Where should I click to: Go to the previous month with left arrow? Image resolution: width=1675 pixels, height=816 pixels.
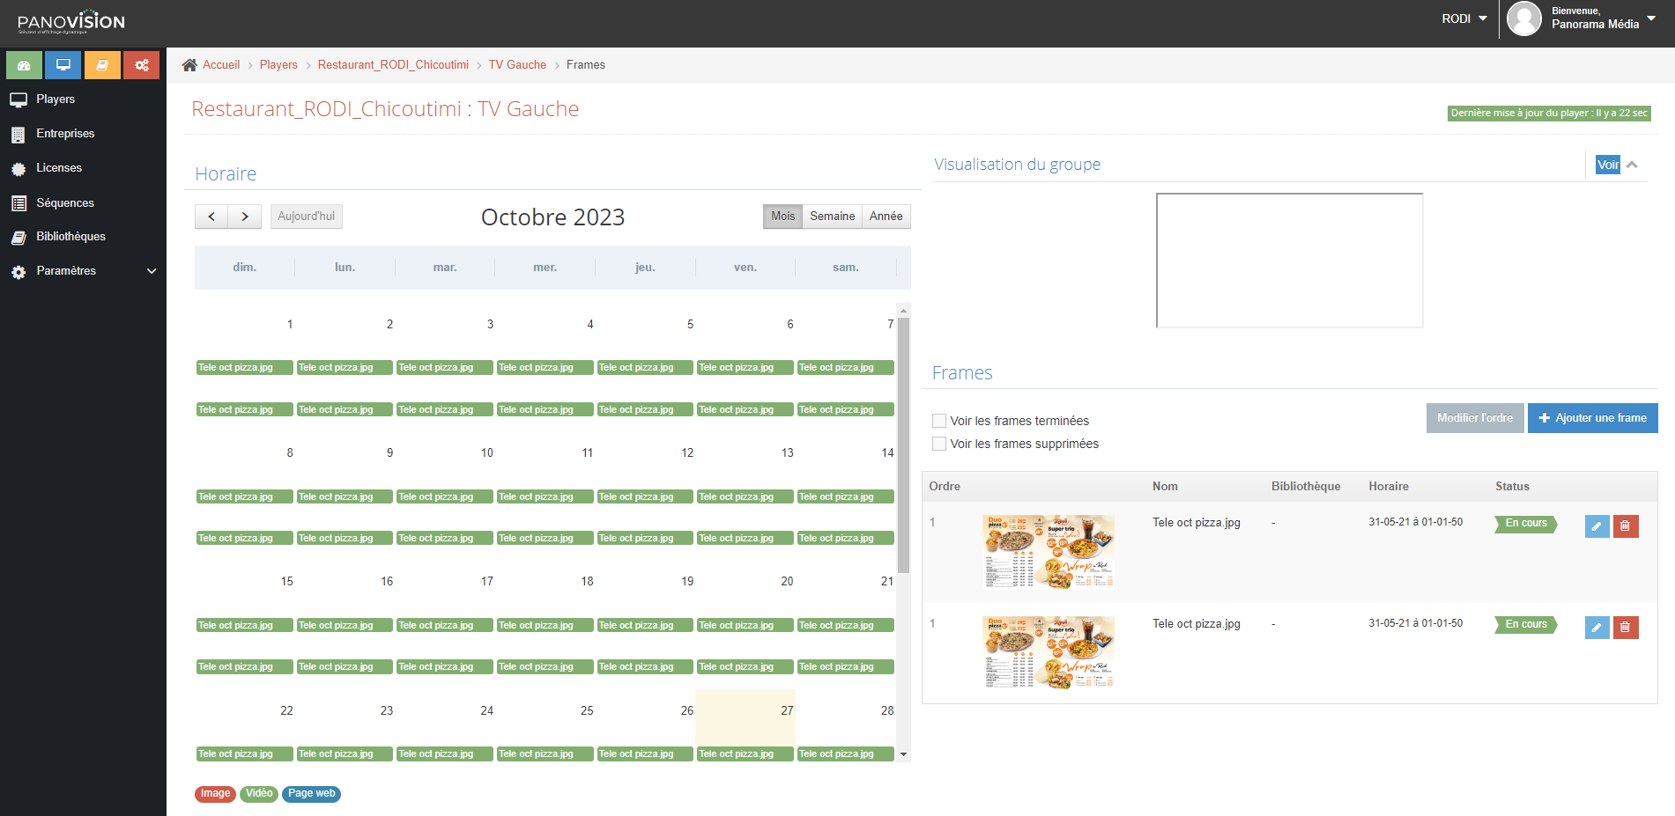(x=211, y=217)
